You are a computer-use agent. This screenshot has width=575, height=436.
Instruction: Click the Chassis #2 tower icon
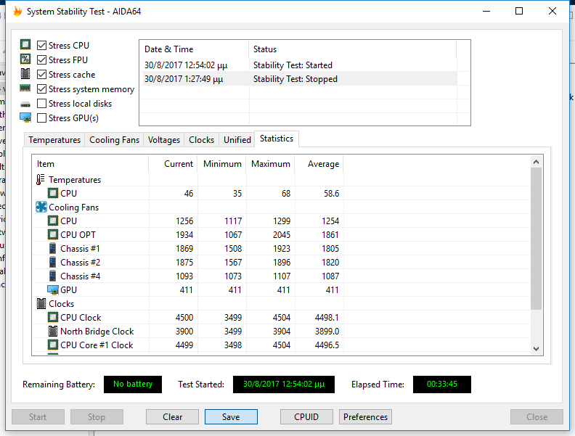tap(53, 263)
